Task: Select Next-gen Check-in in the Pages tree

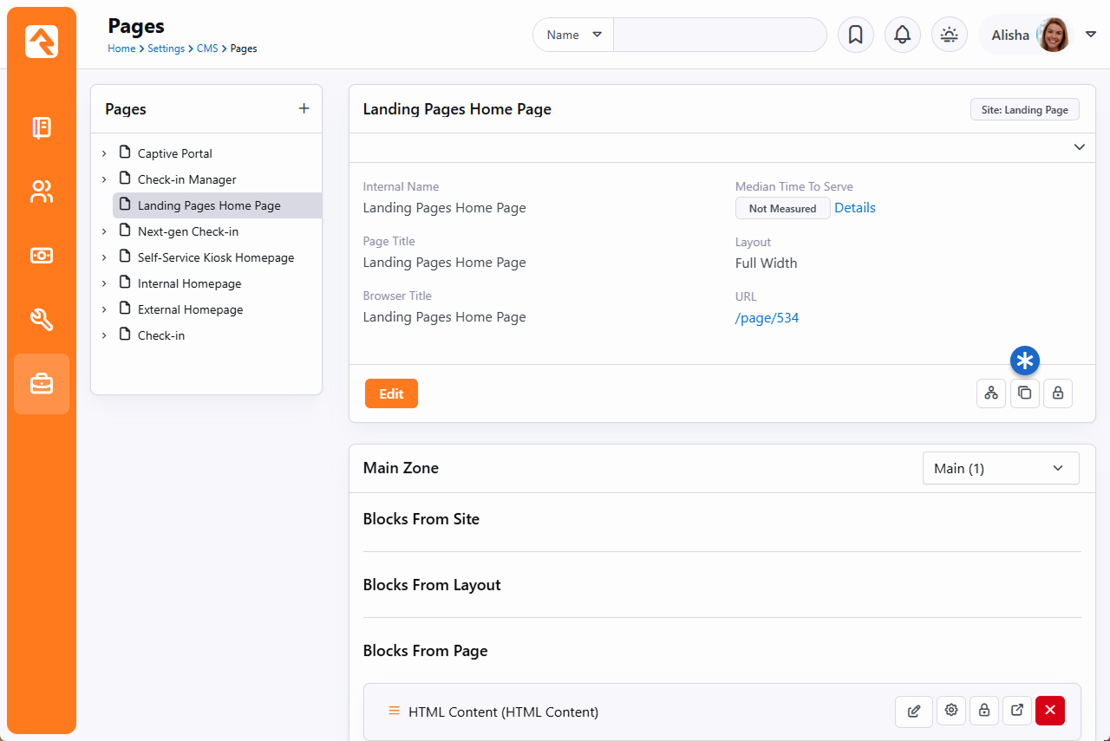Action: tap(188, 231)
